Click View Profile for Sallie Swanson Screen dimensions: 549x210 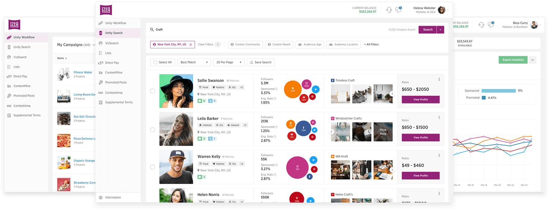click(x=421, y=100)
